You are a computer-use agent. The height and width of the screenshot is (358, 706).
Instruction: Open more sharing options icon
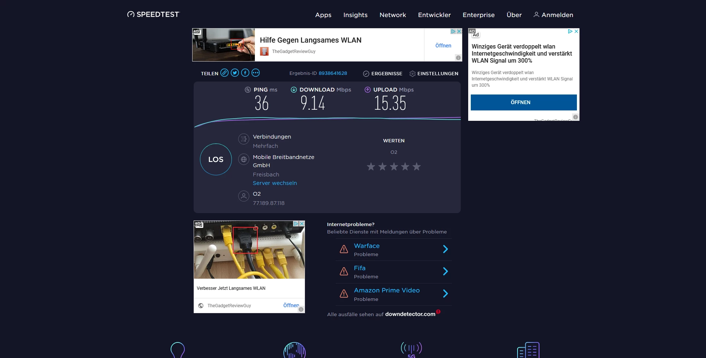tap(256, 73)
